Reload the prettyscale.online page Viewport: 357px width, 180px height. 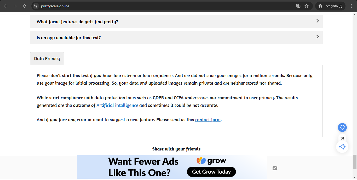[25, 6]
